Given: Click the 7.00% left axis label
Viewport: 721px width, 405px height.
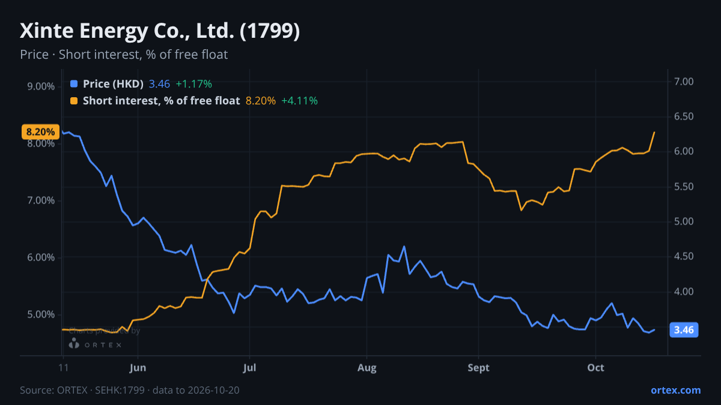Looking at the screenshot, I should (x=41, y=200).
